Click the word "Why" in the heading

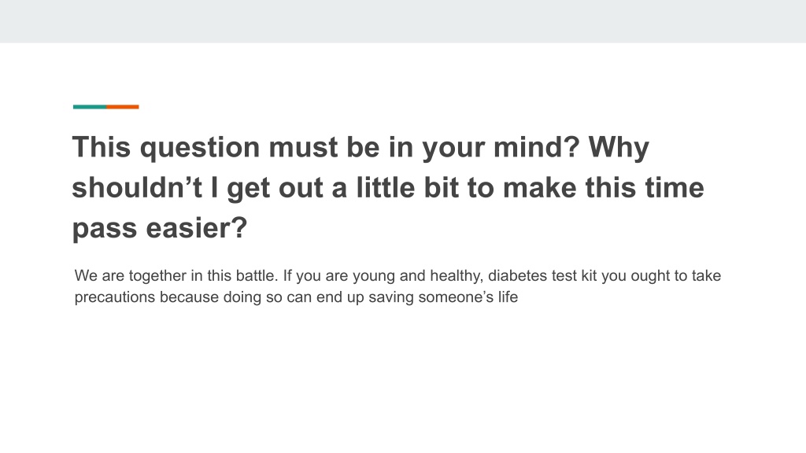pyautogui.click(x=619, y=149)
